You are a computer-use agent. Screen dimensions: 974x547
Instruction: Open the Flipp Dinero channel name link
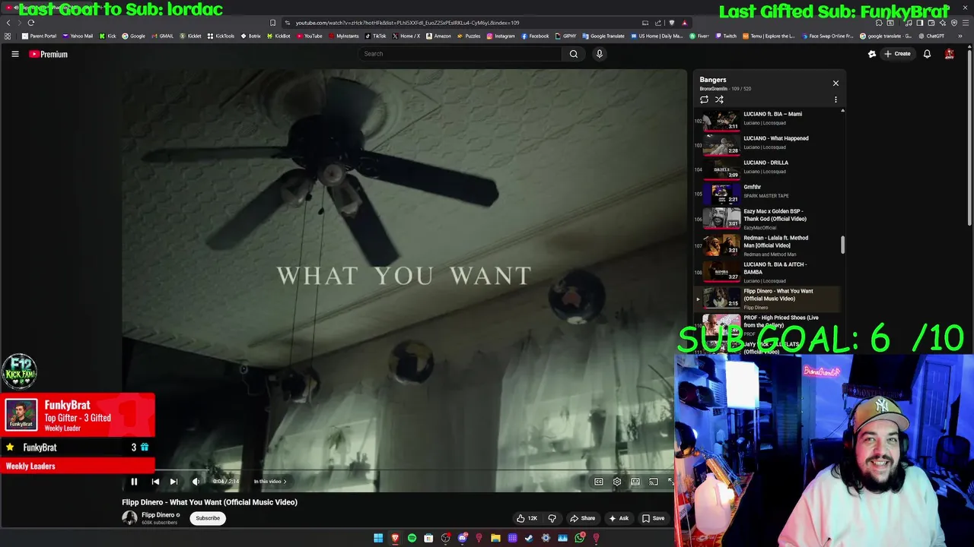pos(158,515)
